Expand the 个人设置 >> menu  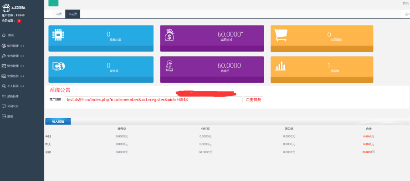(15, 86)
